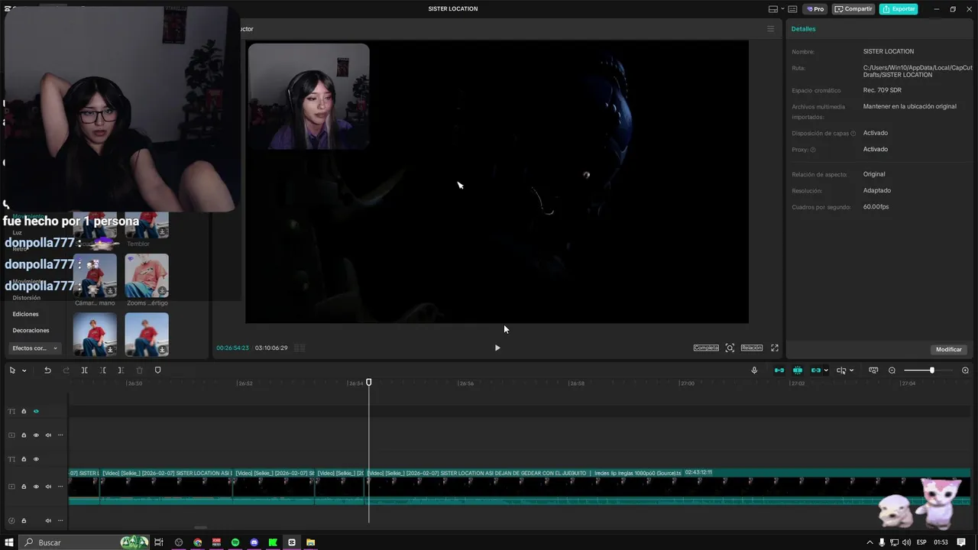Click the Undo arrow in timeline toolbar
Screen dimensions: 978x550
click(47, 370)
